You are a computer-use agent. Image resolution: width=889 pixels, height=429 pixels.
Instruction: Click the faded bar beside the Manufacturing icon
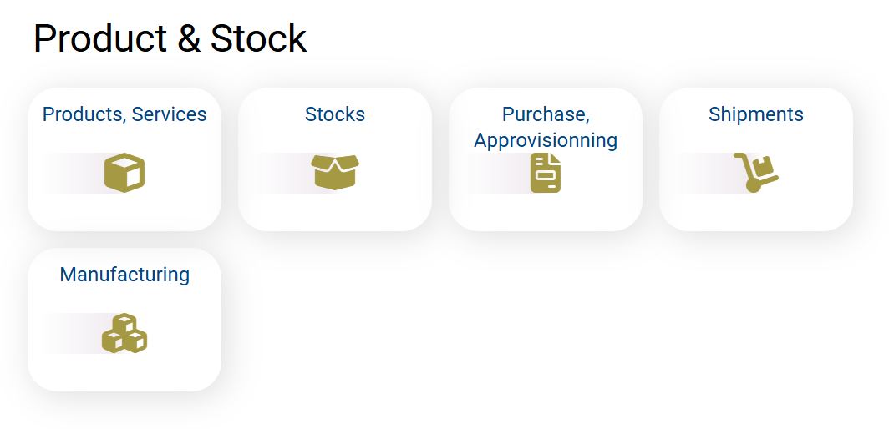[70, 333]
